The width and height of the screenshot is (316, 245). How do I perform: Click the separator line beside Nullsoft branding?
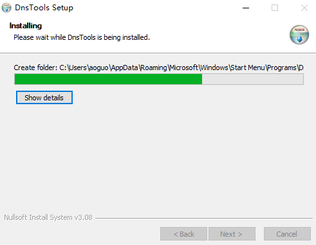(204, 219)
